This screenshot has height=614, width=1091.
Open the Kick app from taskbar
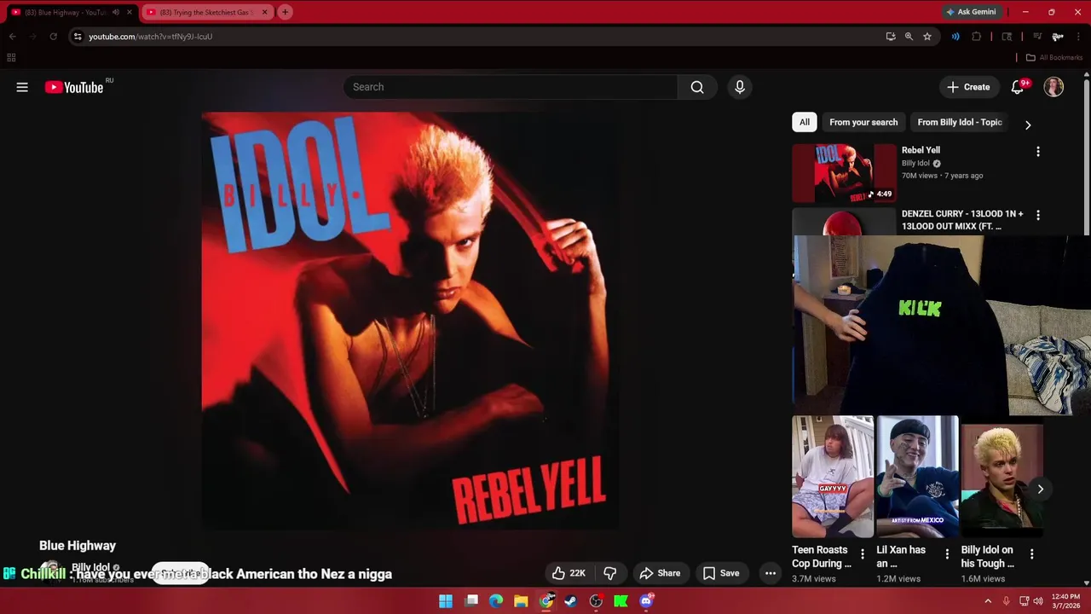(x=621, y=601)
